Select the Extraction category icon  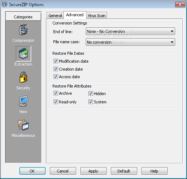pyautogui.click(x=23, y=54)
